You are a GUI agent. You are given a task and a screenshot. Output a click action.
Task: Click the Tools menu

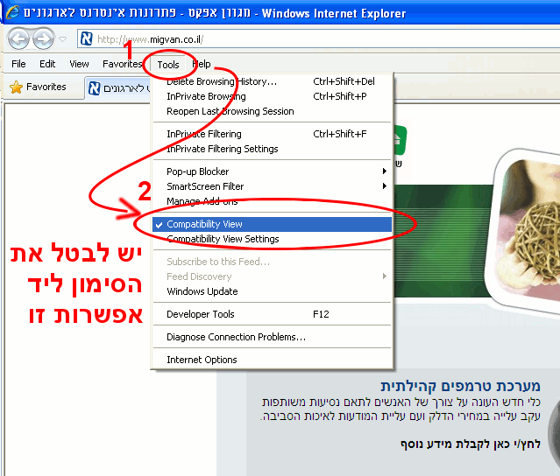click(168, 65)
